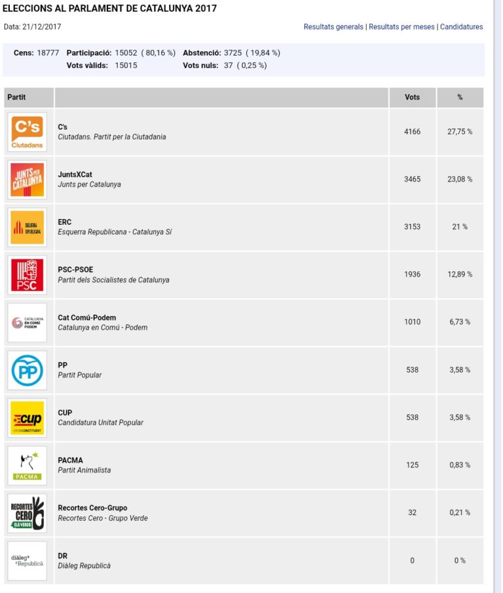The height and width of the screenshot is (593, 503).
Task: Click the PACMA party logo
Action: (28, 465)
